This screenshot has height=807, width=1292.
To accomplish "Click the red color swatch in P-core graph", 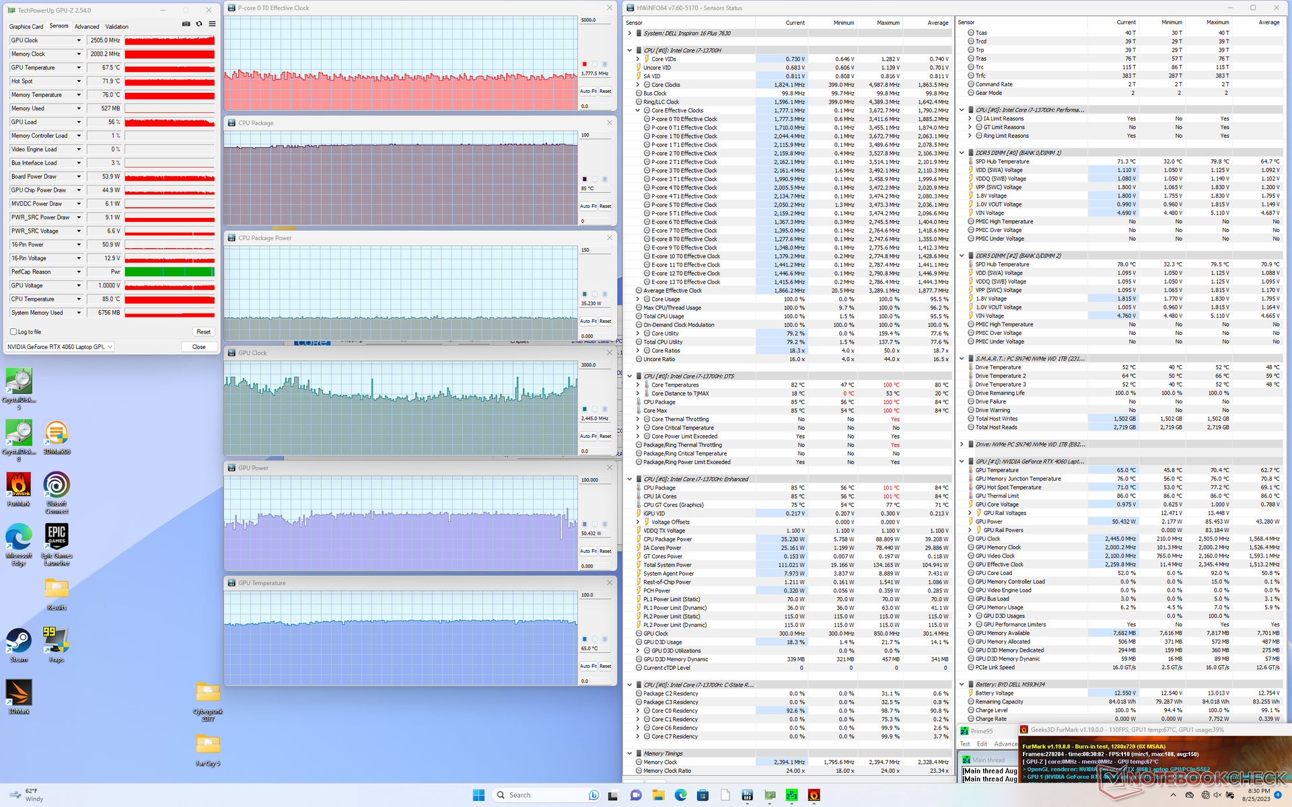I will point(584,64).
